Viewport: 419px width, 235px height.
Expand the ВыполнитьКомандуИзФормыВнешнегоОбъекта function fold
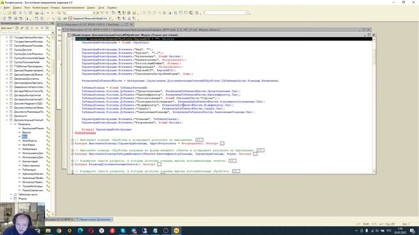[x=73, y=154]
